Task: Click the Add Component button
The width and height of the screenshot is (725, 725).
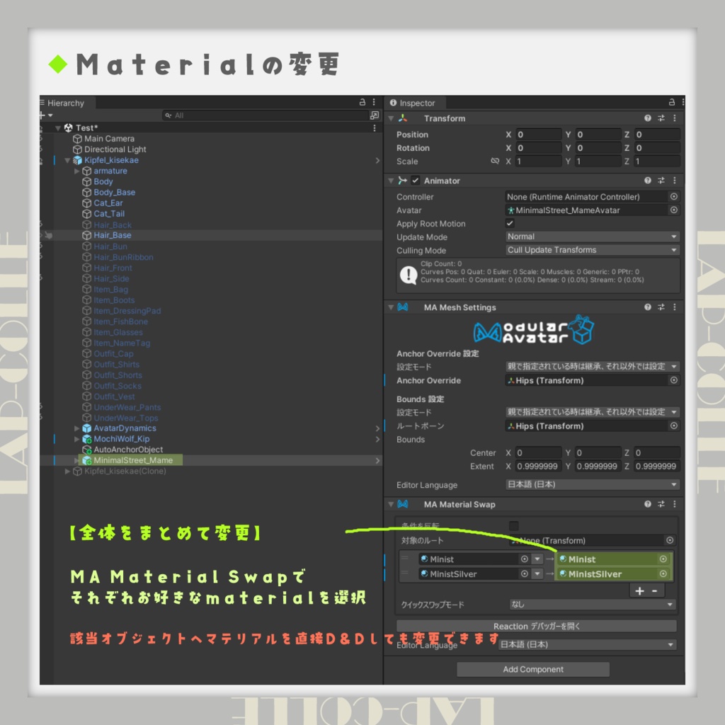Action: click(x=533, y=669)
